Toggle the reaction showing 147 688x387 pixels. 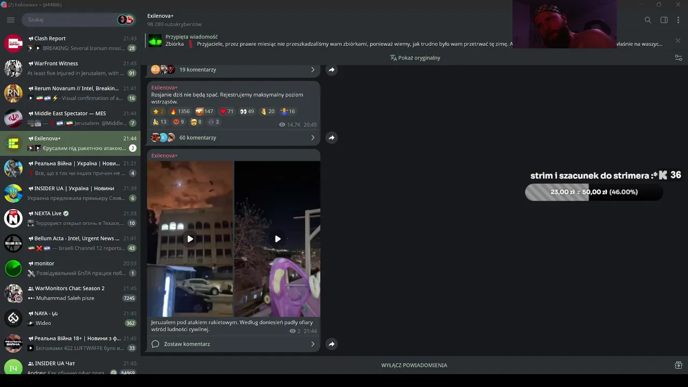205,111
